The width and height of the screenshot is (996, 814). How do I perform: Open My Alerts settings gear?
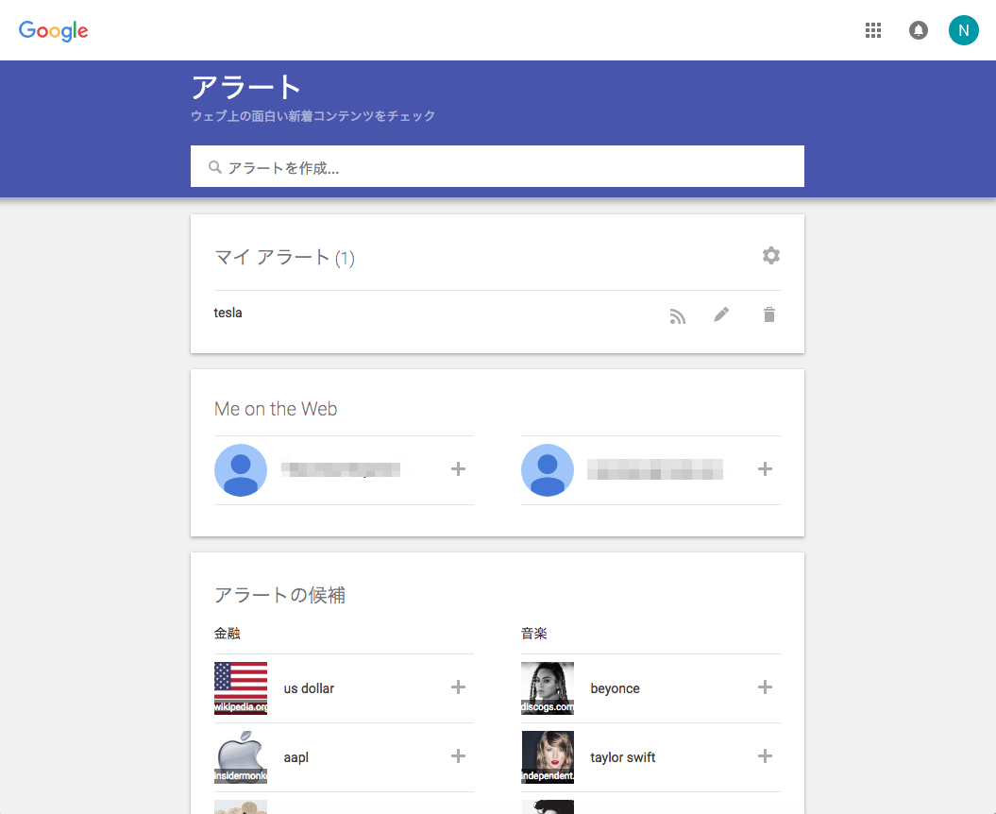pos(770,256)
